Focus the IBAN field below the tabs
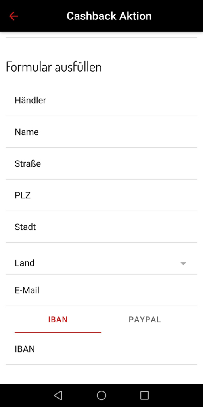The width and height of the screenshot is (203, 407). click(101, 349)
